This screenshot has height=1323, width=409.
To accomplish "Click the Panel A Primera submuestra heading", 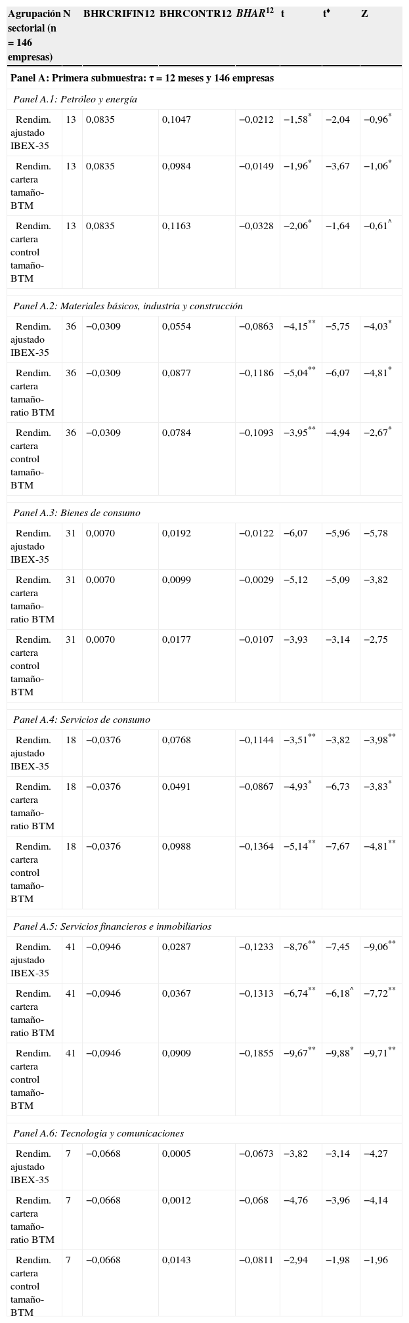I will click(142, 78).
